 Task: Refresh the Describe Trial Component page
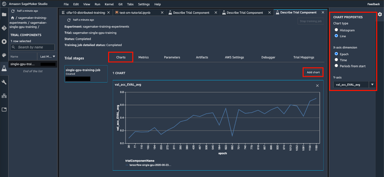pos(69,20)
